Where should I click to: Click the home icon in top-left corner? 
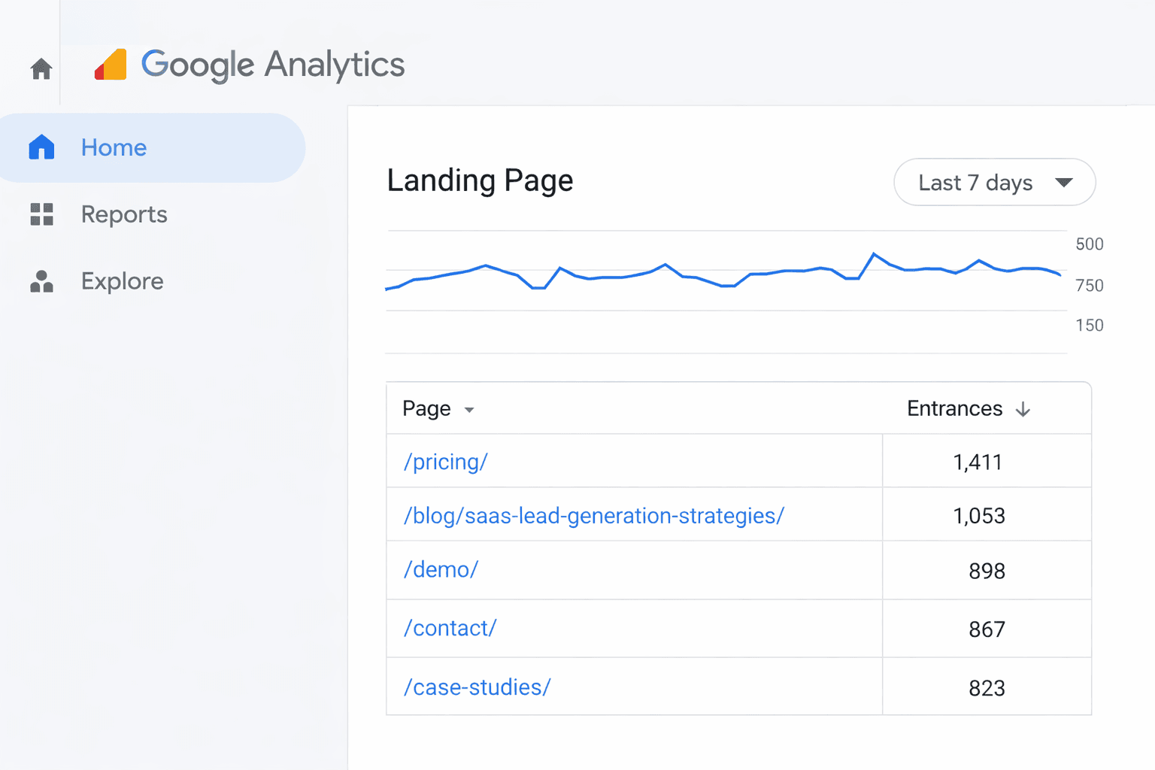(41, 68)
